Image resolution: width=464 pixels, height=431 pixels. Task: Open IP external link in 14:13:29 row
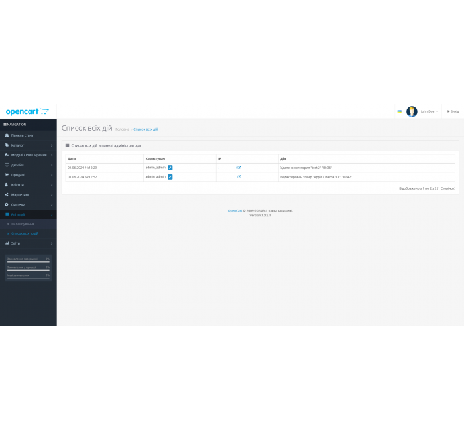(239, 168)
